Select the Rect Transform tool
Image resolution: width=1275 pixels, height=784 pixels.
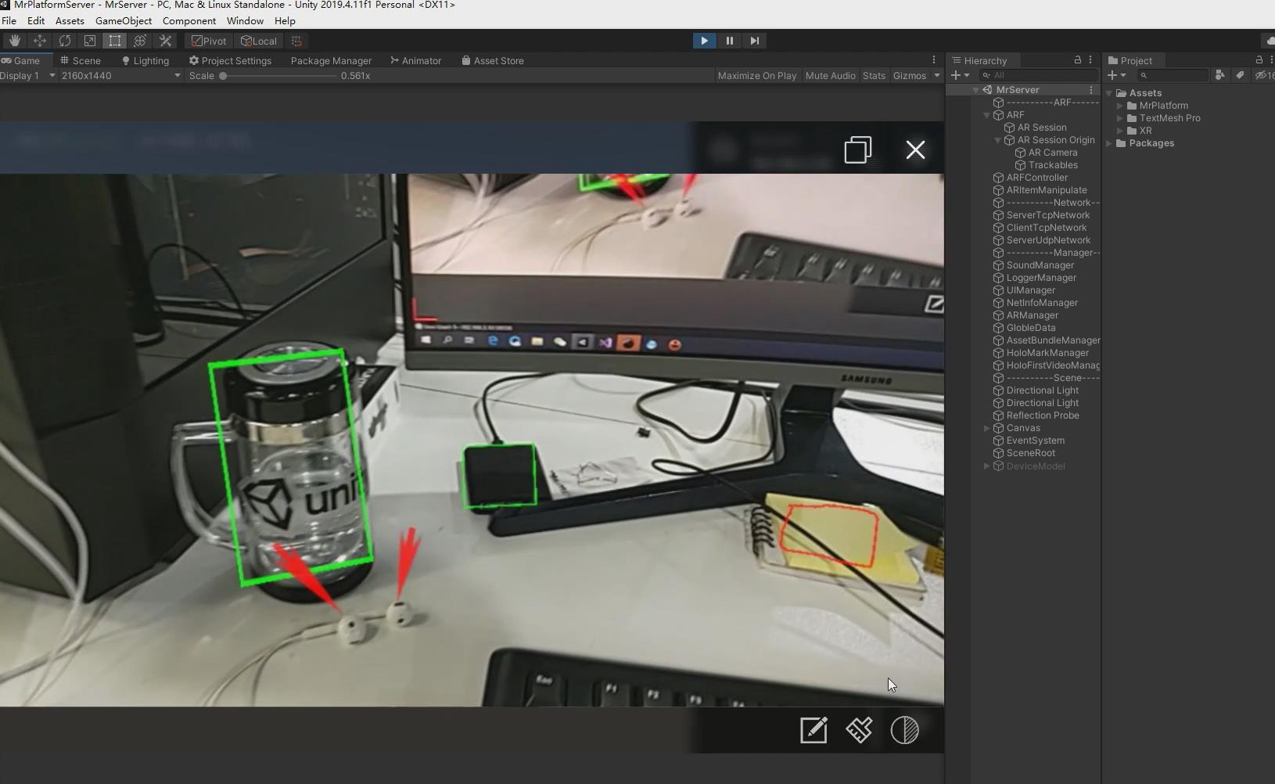[x=115, y=41]
